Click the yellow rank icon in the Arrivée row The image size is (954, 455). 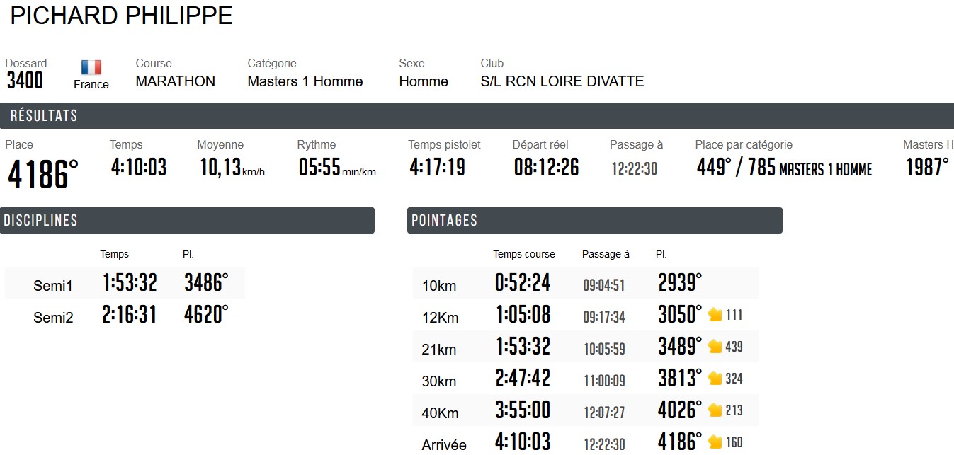715,442
